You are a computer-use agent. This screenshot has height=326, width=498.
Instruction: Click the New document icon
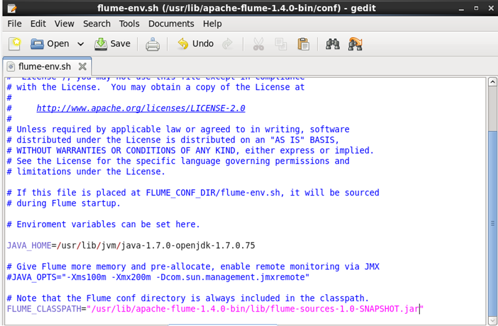pos(15,44)
